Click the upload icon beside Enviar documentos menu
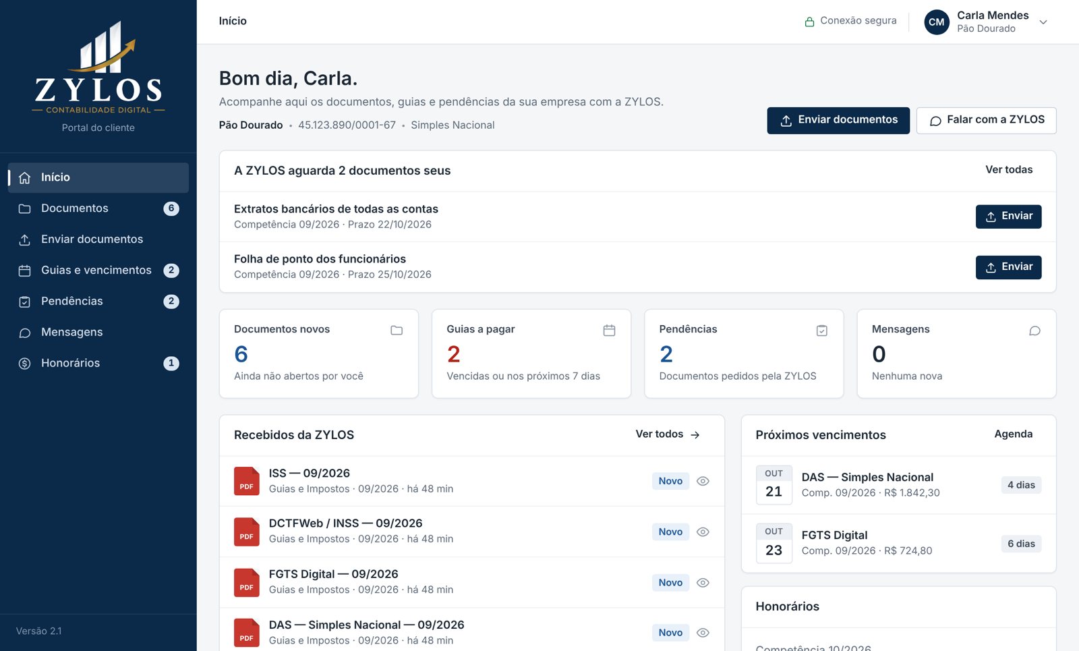The width and height of the screenshot is (1079, 651). pyautogui.click(x=25, y=240)
